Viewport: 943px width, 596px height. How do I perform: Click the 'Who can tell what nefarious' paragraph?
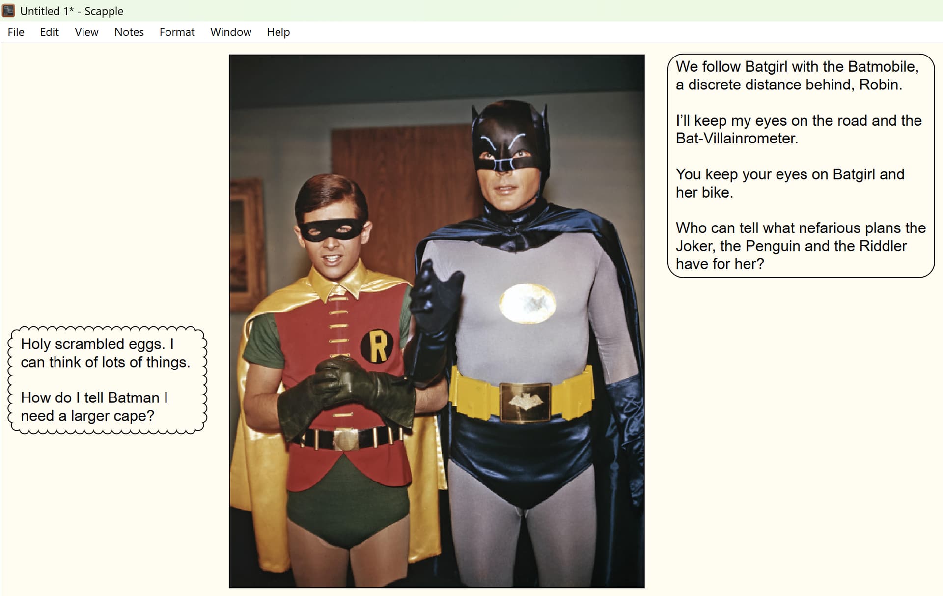(801, 246)
